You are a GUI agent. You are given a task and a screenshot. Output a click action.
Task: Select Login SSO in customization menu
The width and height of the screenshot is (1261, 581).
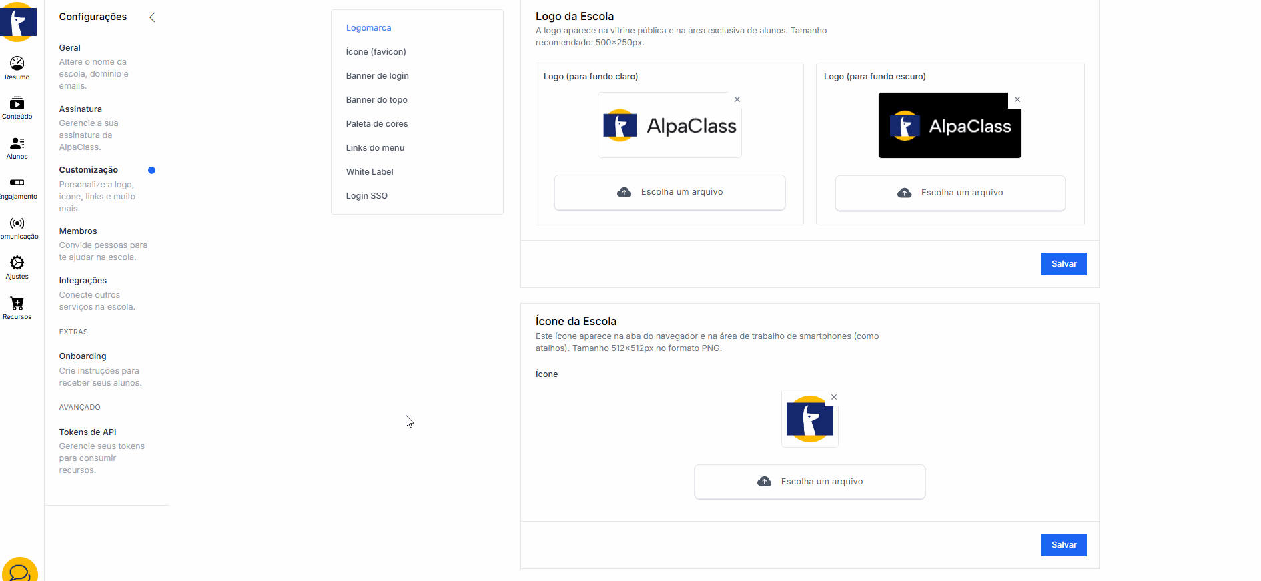367,196
